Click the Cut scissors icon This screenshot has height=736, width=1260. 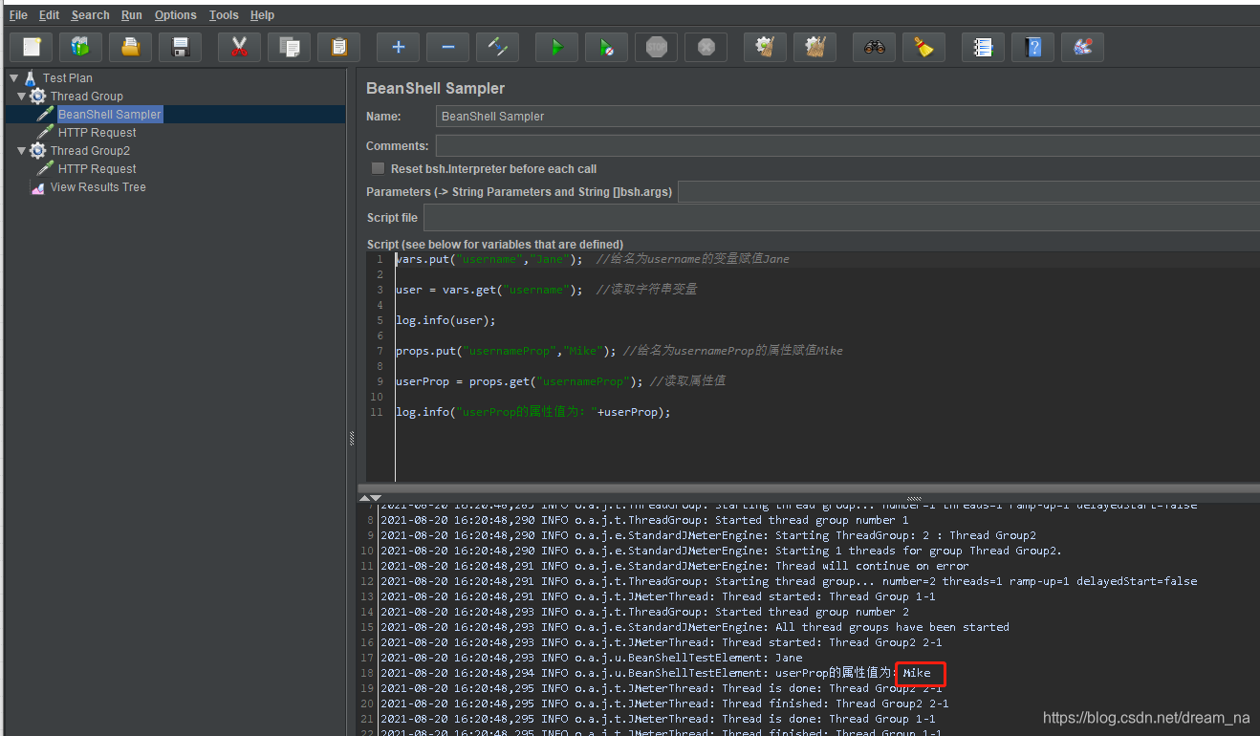[239, 47]
